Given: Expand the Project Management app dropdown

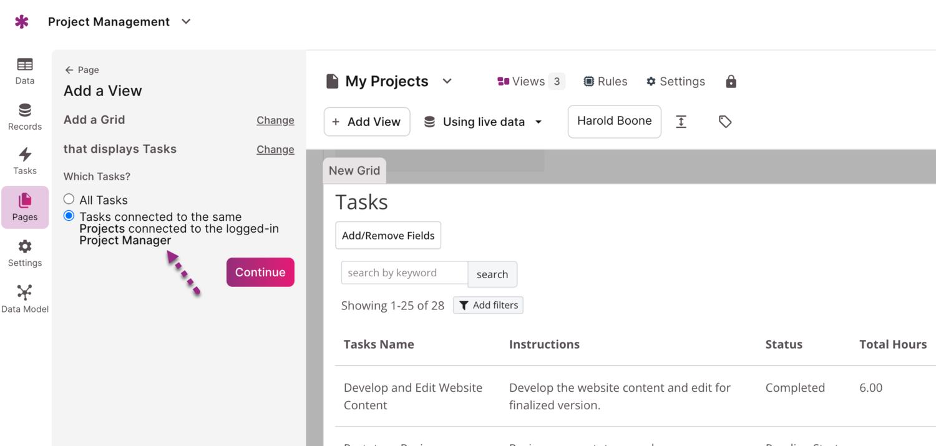Looking at the screenshot, I should point(186,22).
